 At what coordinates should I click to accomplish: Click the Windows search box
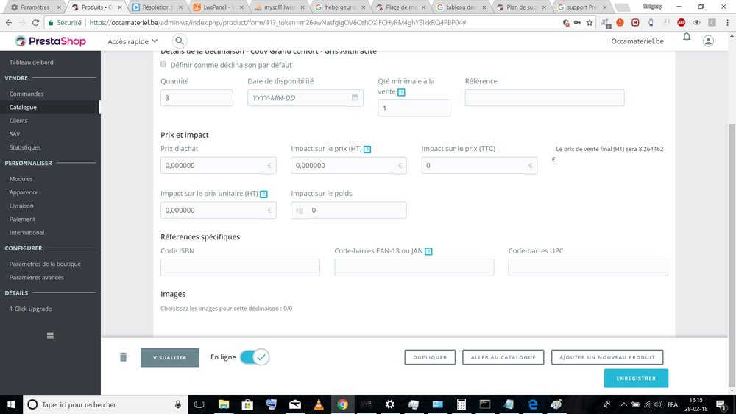[105, 404]
